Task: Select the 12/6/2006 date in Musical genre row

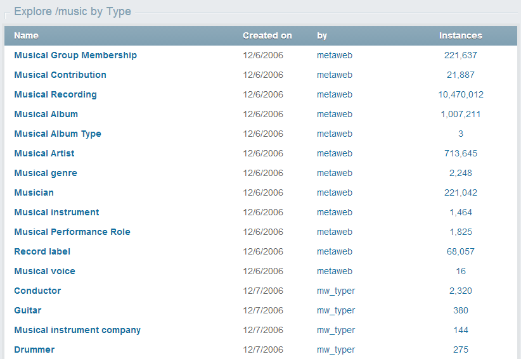Action: pos(263,173)
